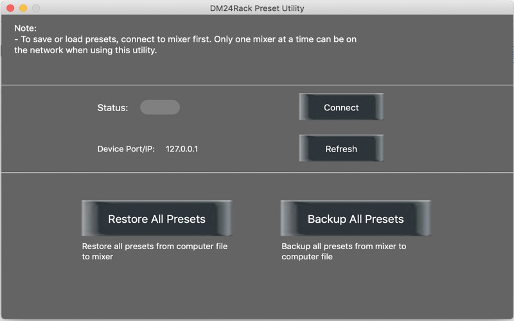Click the 'connect to mixer first' note text
Screen dimensions: 514x321
click(166, 39)
